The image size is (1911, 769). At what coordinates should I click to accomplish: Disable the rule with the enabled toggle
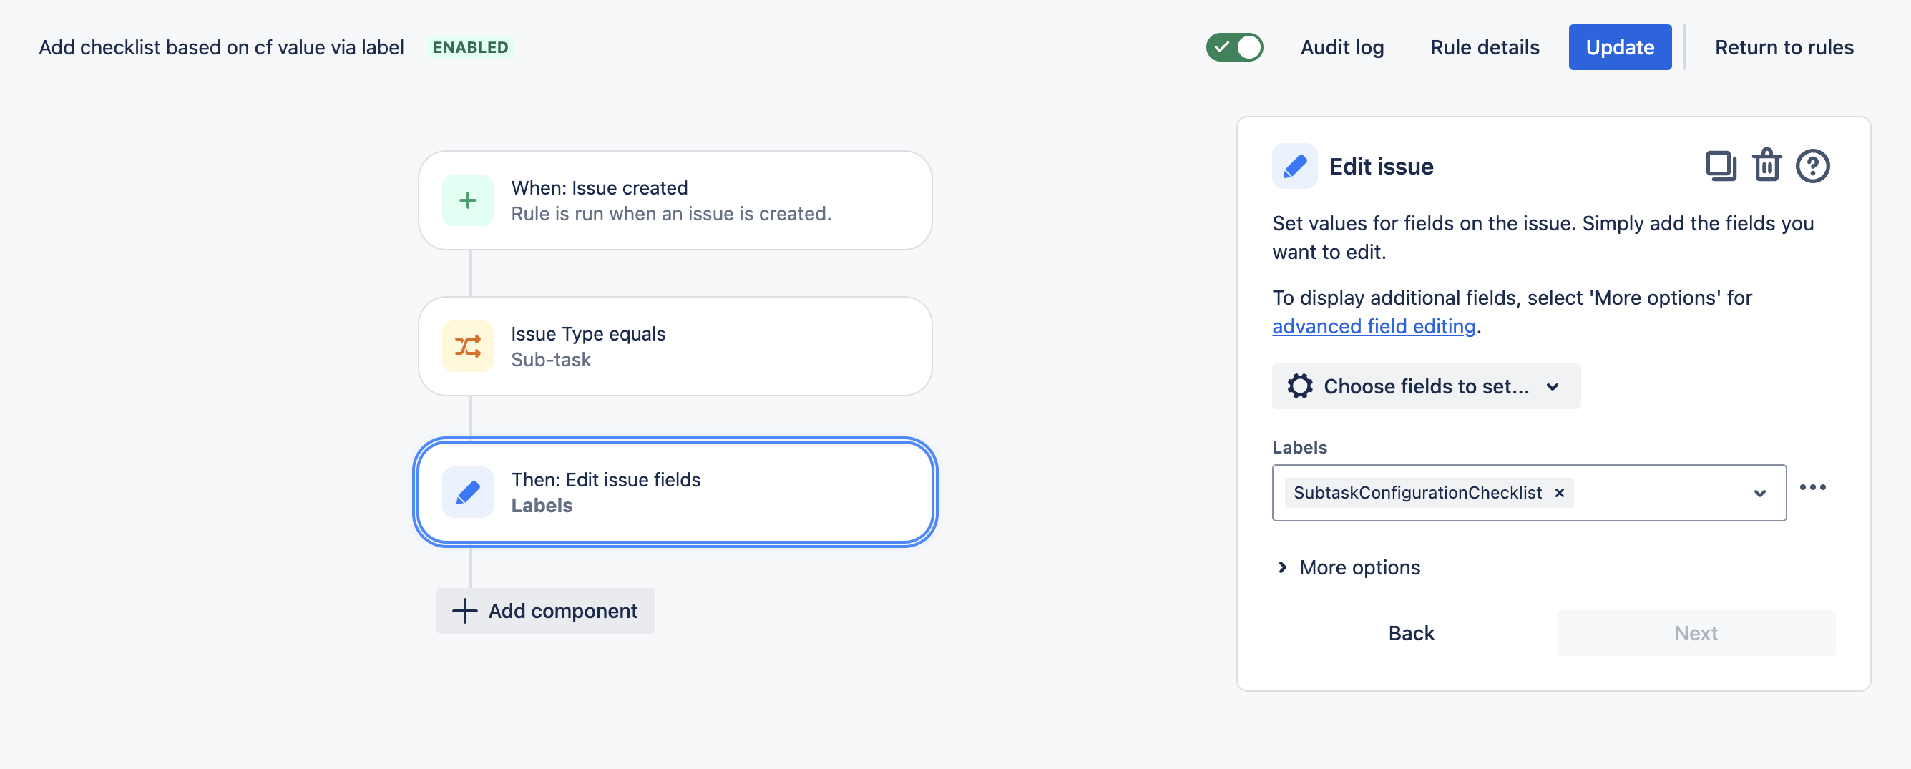1234,47
